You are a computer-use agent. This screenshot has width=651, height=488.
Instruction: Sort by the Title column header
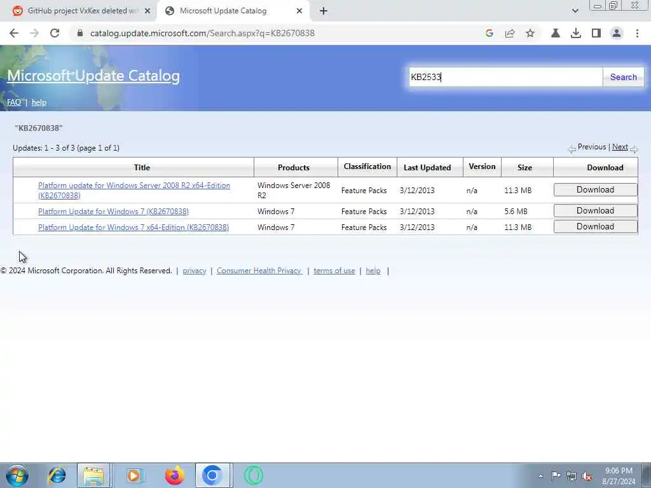click(142, 168)
